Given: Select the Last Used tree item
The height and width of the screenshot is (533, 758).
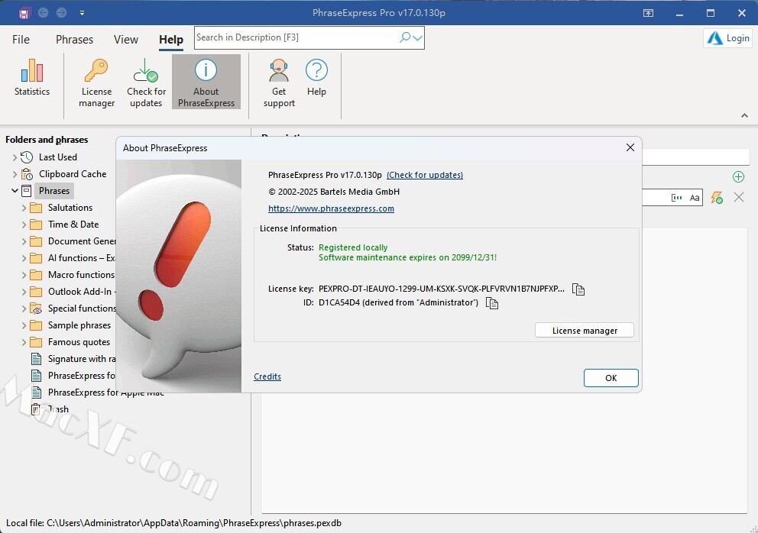Looking at the screenshot, I should (x=57, y=157).
